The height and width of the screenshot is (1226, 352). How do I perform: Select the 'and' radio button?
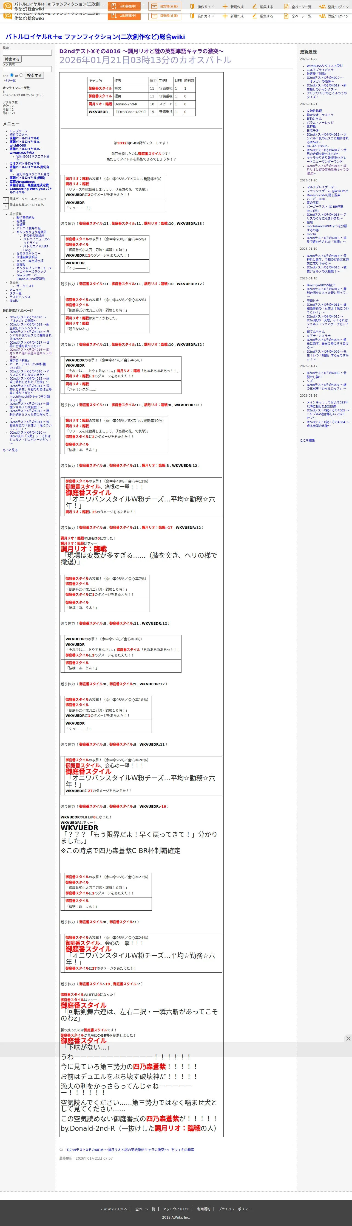point(12,75)
